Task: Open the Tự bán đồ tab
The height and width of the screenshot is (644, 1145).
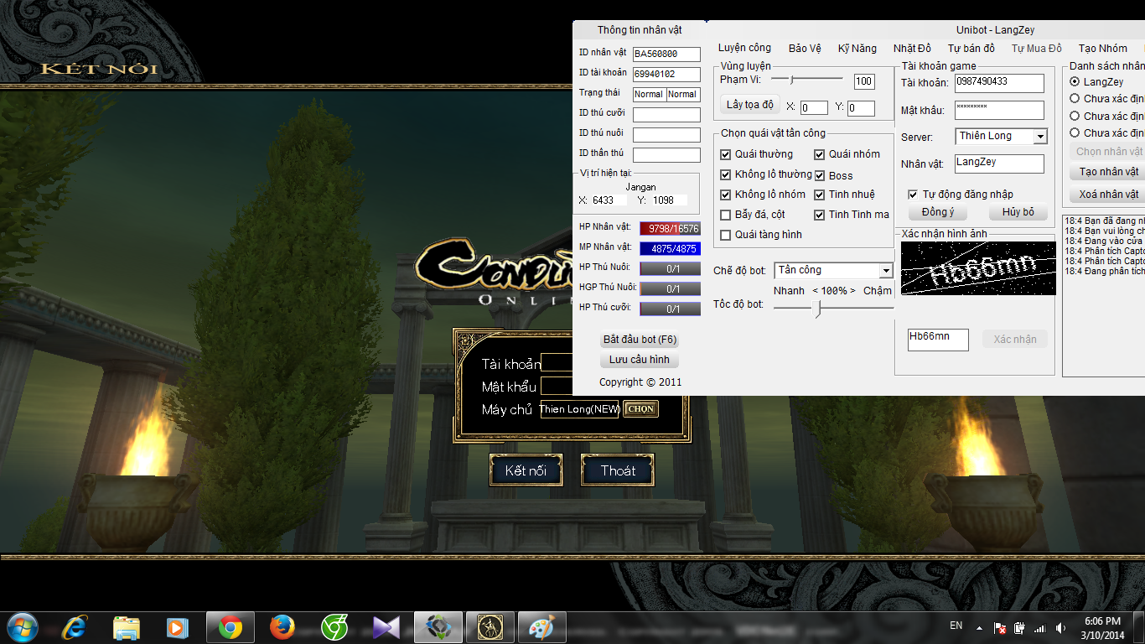Action: (x=971, y=49)
